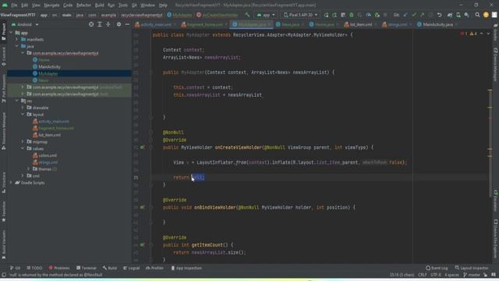Click the highlighted null in return statement
The width and height of the screenshot is (499, 281).
pos(197,177)
